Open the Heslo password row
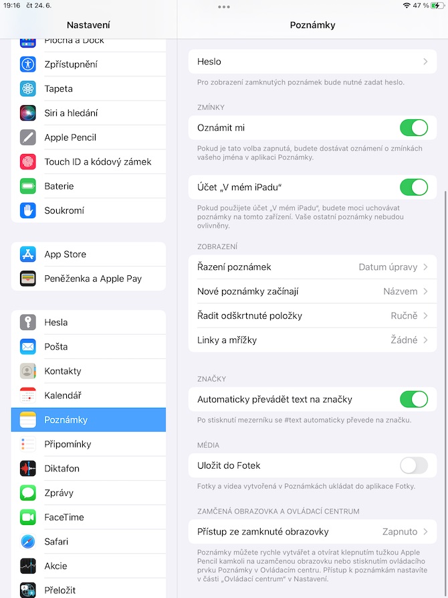The height and width of the screenshot is (598, 448). [x=312, y=62]
